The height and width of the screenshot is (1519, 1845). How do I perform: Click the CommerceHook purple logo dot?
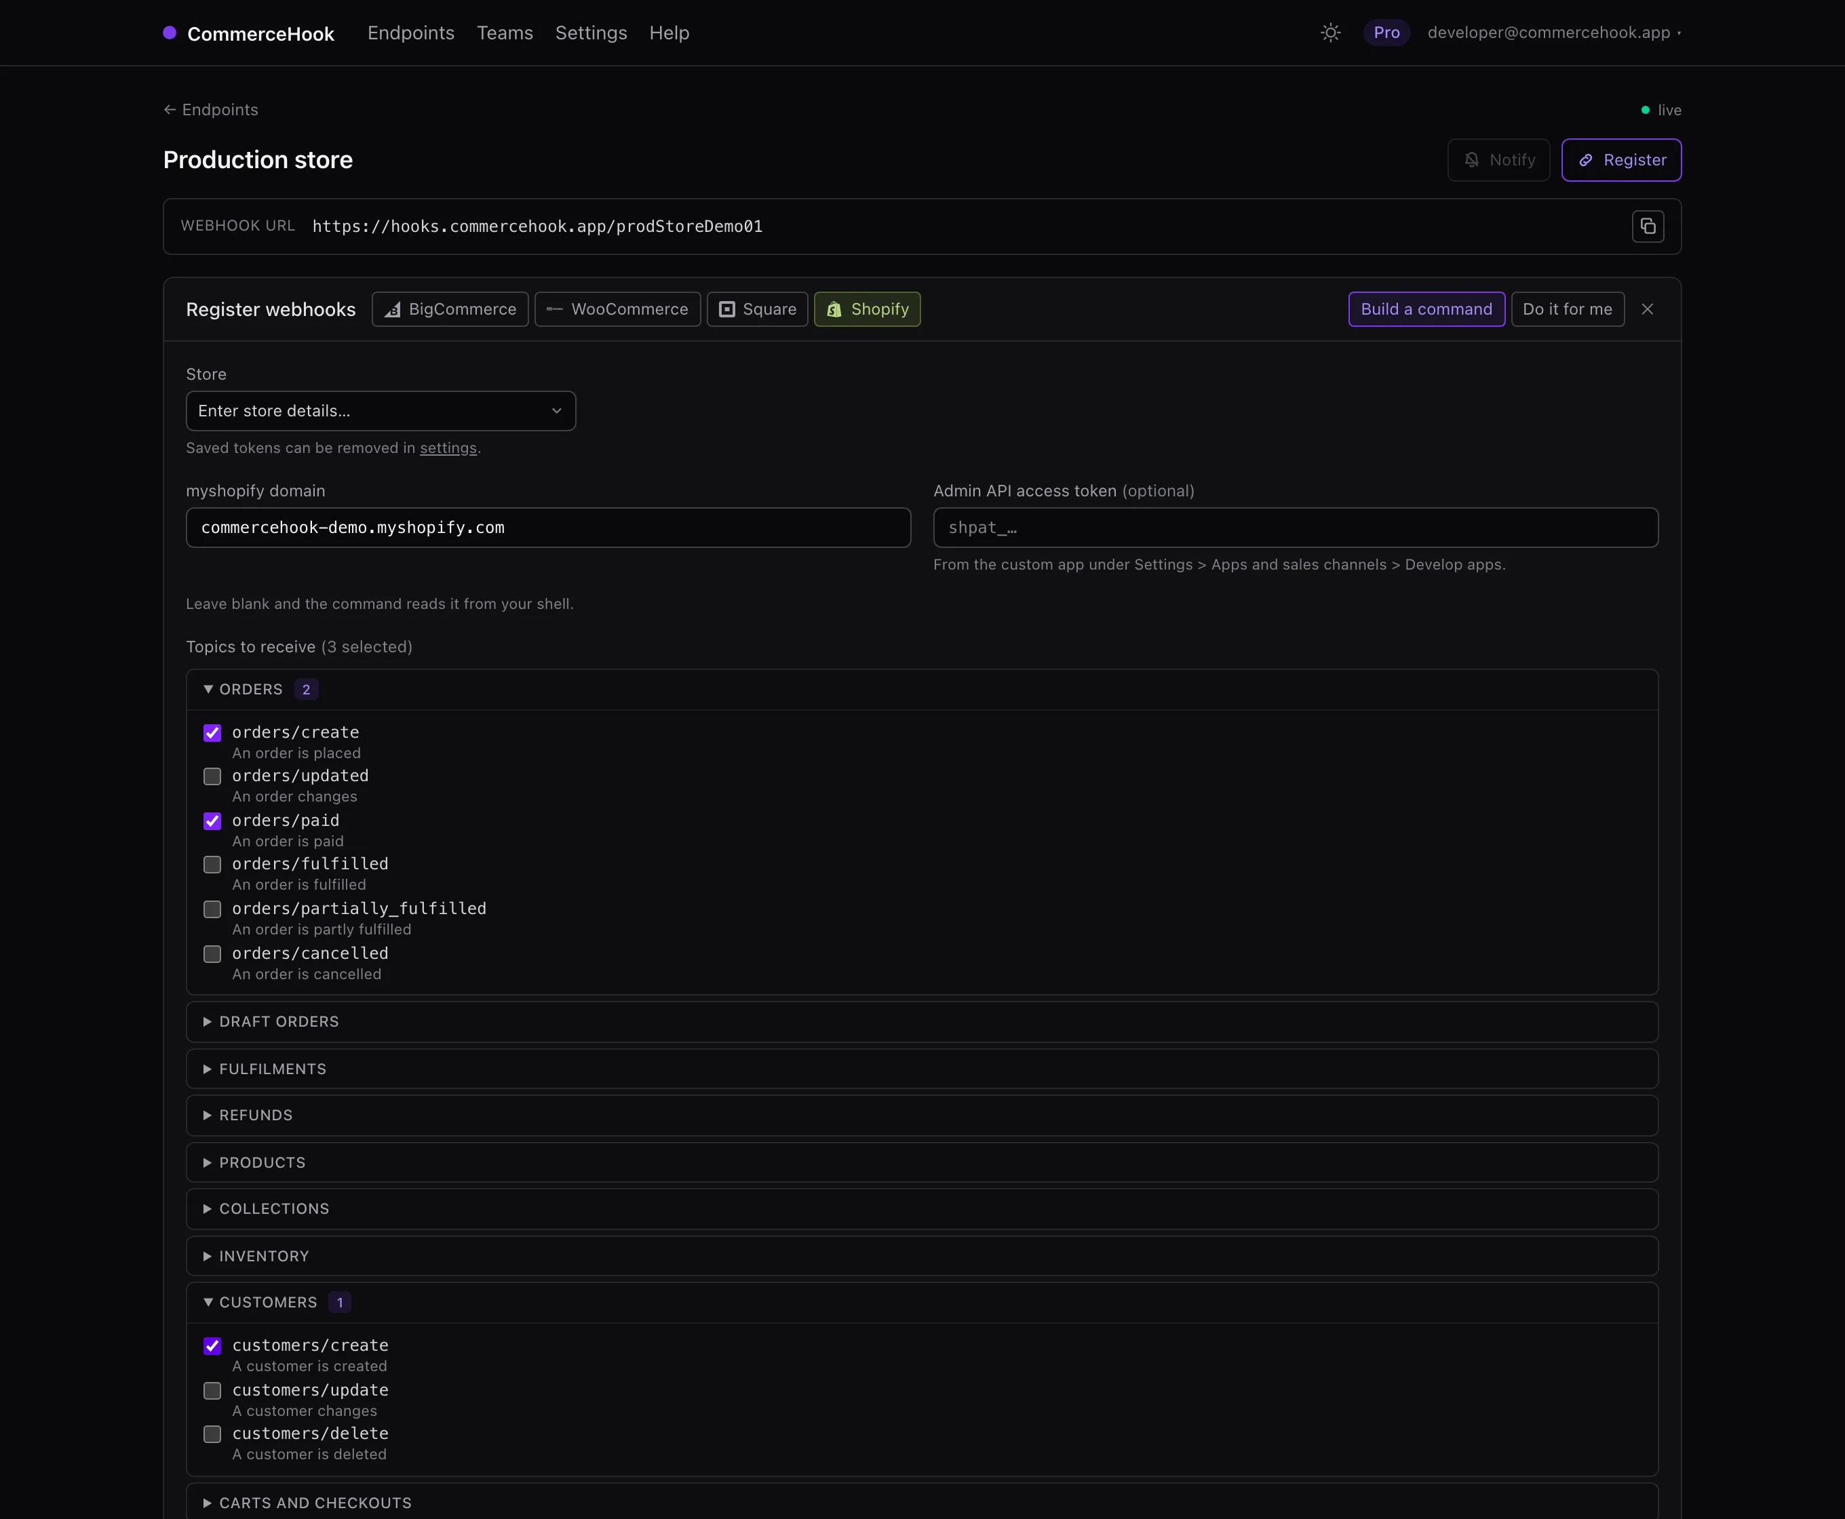pos(170,33)
